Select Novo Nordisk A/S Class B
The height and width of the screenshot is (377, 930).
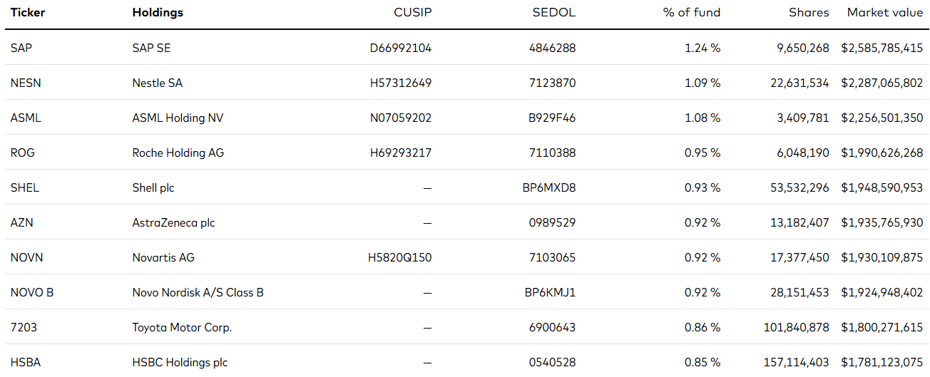198,292
